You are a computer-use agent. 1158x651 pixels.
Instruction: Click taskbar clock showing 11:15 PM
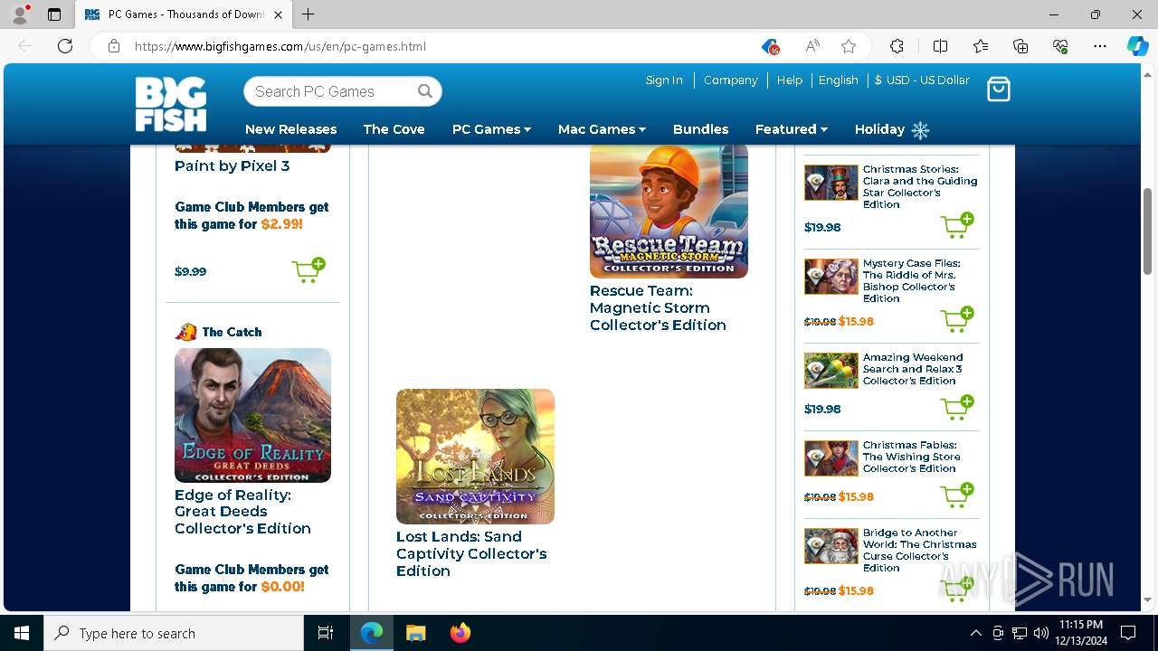coord(1080,633)
